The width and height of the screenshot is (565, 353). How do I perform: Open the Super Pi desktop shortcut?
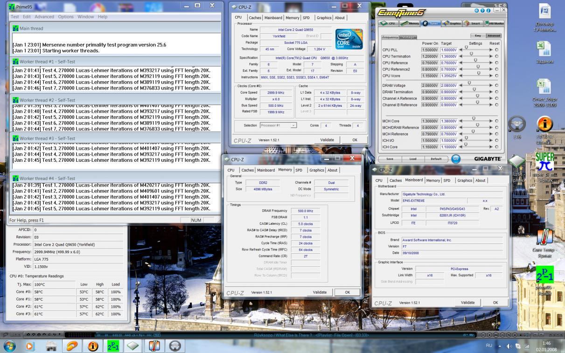[544, 166]
